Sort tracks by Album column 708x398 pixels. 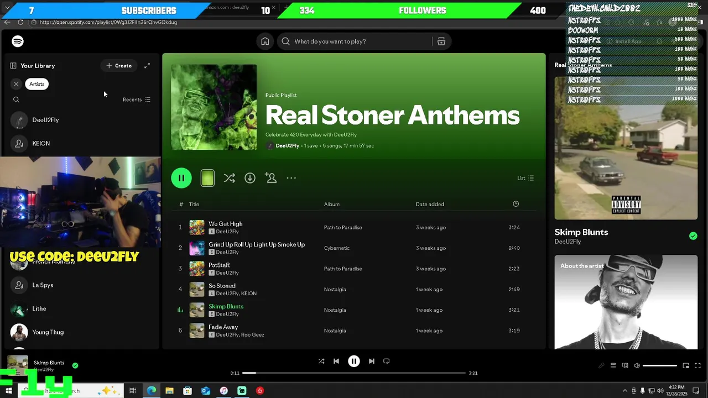point(332,205)
